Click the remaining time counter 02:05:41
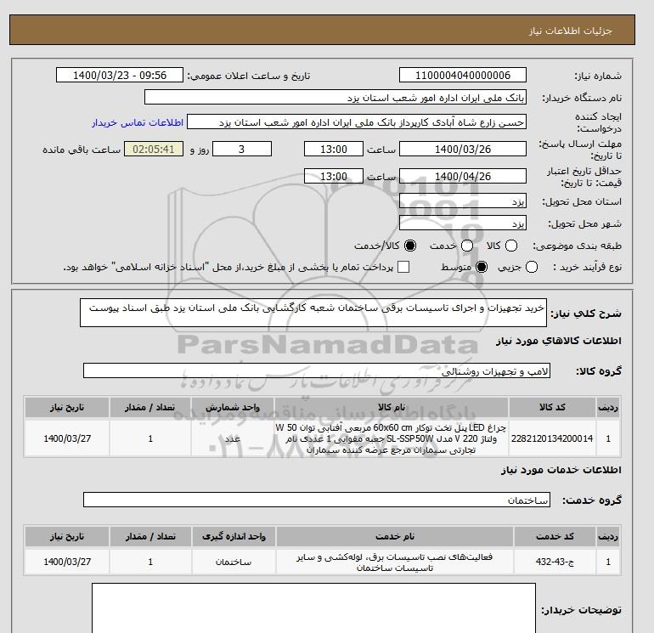 [x=154, y=149]
